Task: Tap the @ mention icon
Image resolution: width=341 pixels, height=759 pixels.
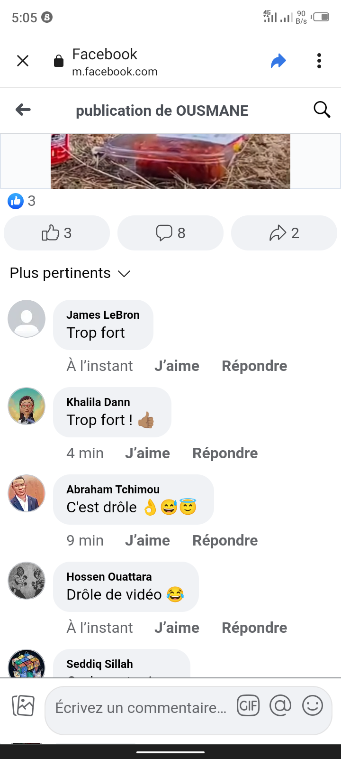Action: click(x=280, y=706)
